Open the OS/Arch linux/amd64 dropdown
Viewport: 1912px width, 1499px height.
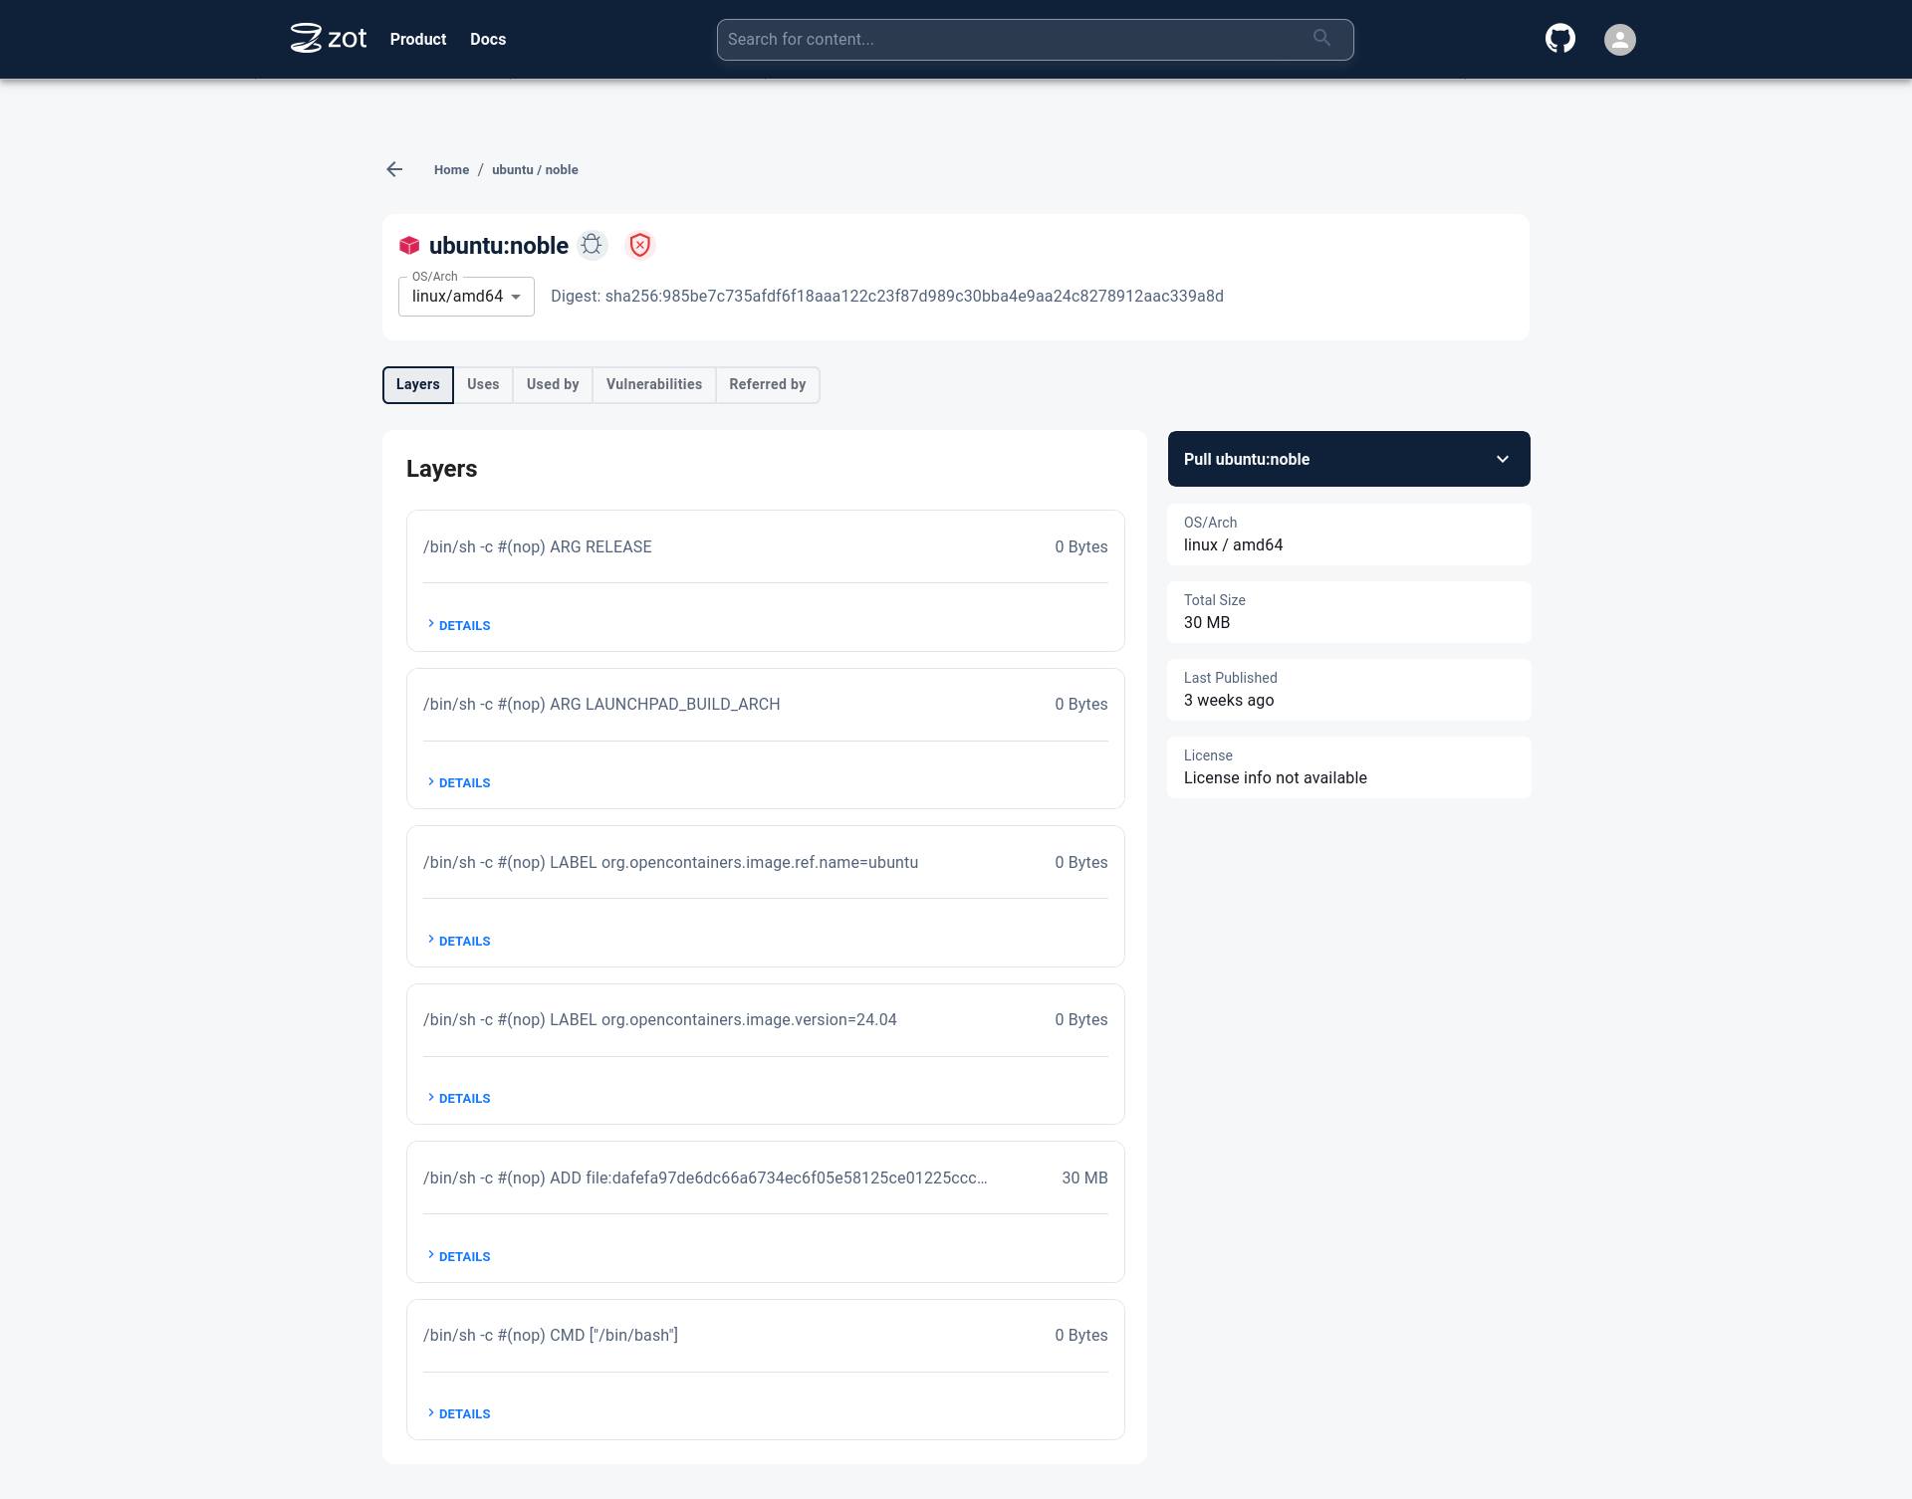point(465,296)
